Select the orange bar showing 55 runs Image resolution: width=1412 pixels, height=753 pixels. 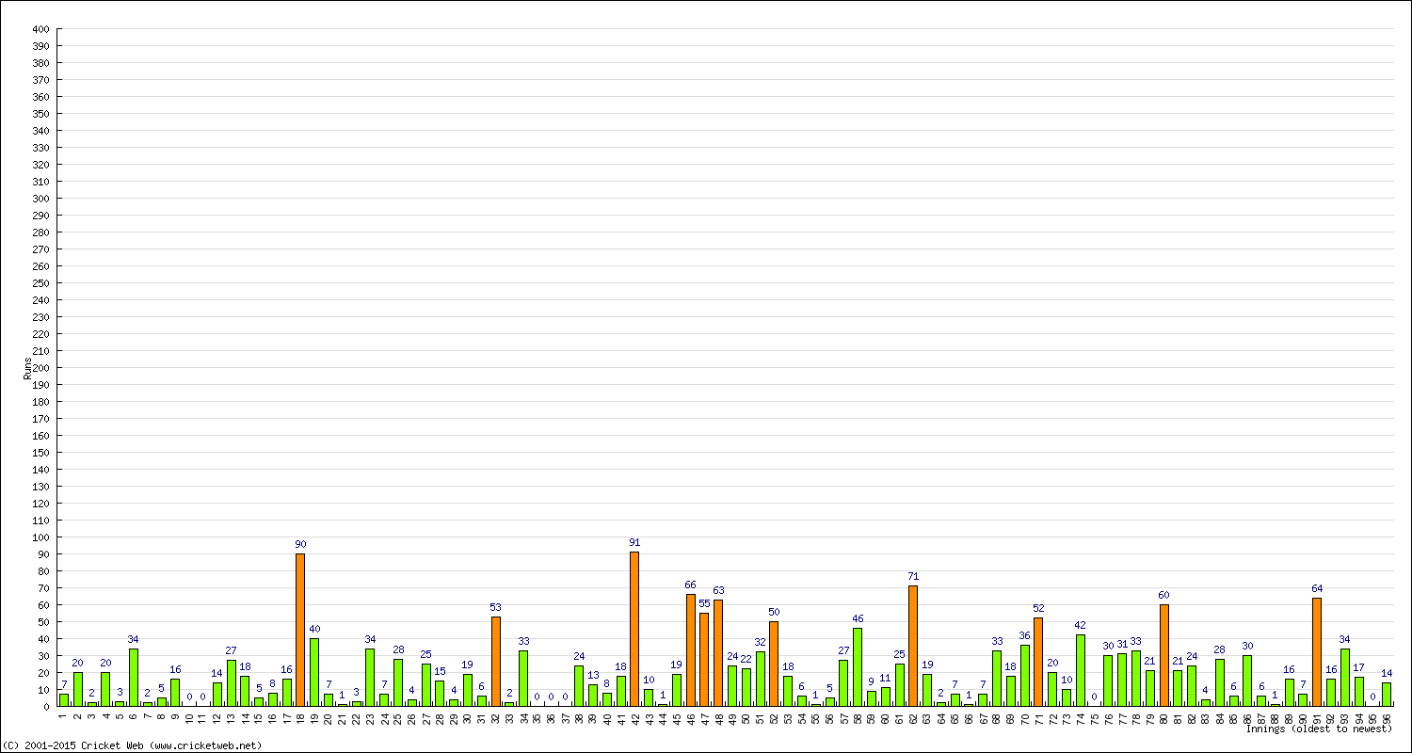click(704, 660)
